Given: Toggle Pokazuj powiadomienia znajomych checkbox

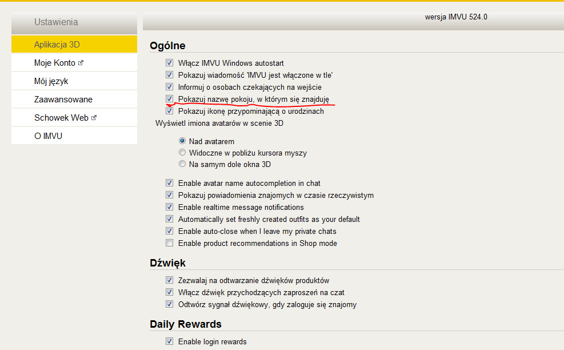Looking at the screenshot, I should pos(169,195).
